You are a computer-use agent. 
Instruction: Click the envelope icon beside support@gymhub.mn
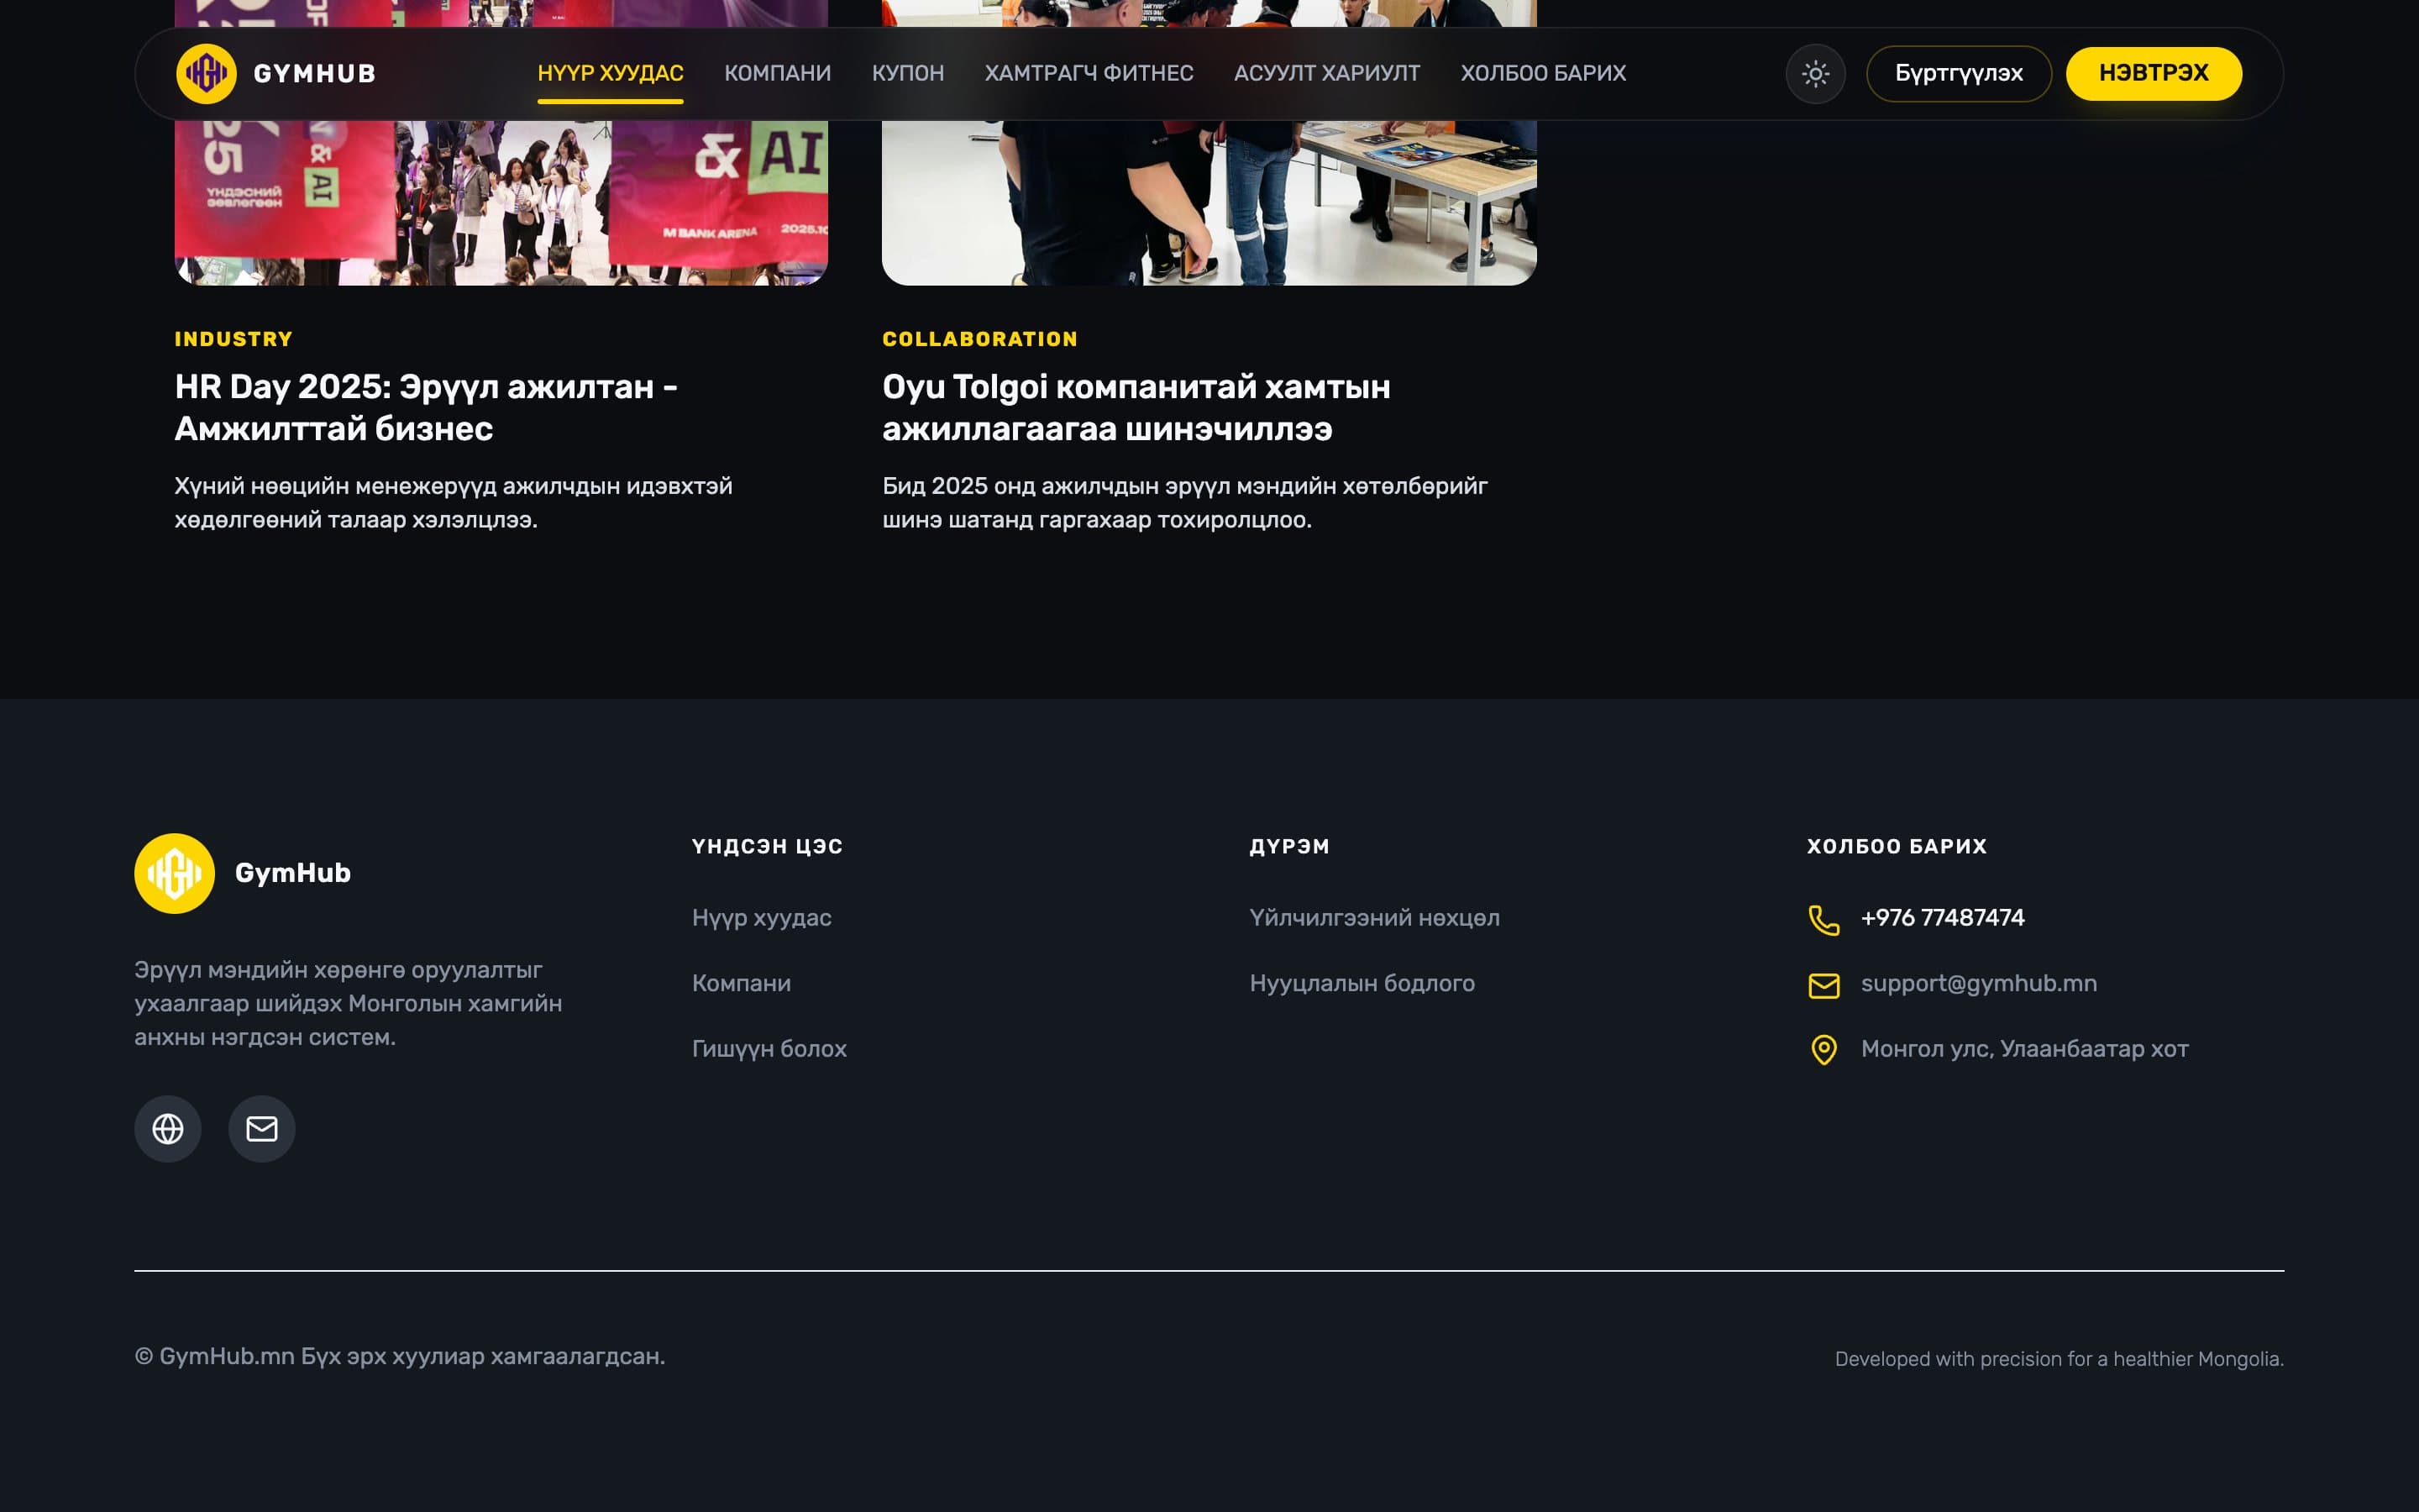coord(1824,985)
